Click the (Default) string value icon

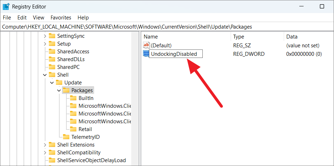(146, 45)
